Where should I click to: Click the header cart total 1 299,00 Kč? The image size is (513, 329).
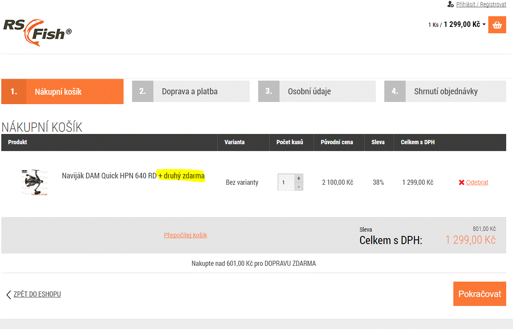[x=462, y=24]
